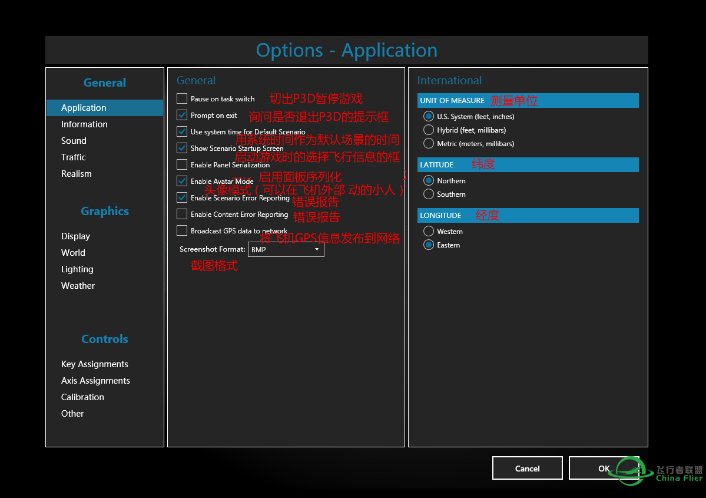Set latitude to Southern
The height and width of the screenshot is (498, 706).
428,194
